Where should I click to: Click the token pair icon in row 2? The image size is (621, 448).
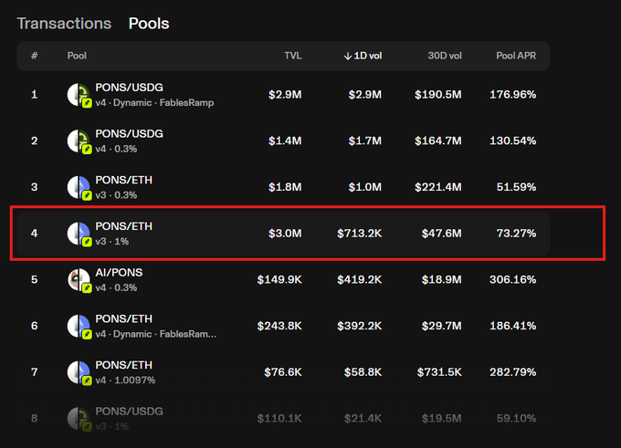click(79, 141)
